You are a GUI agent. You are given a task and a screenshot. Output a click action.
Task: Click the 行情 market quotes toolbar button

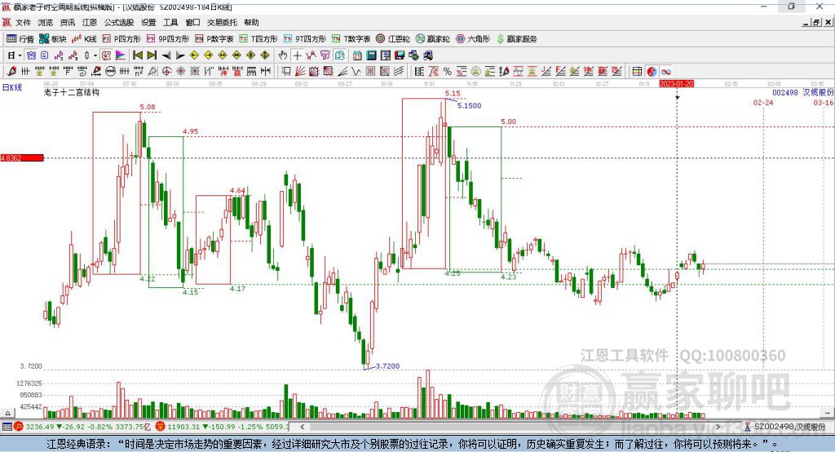(x=20, y=38)
